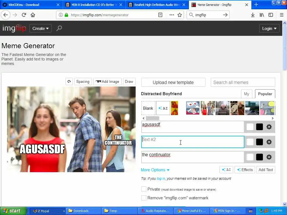
Task: Click Upload new template button
Action: point(173,83)
